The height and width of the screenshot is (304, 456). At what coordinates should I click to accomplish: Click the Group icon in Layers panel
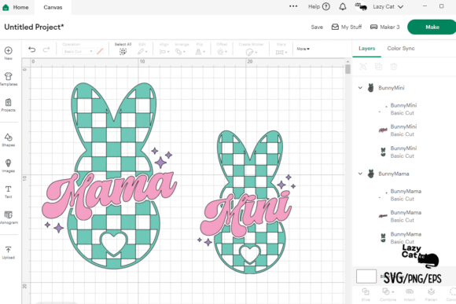(x=363, y=67)
